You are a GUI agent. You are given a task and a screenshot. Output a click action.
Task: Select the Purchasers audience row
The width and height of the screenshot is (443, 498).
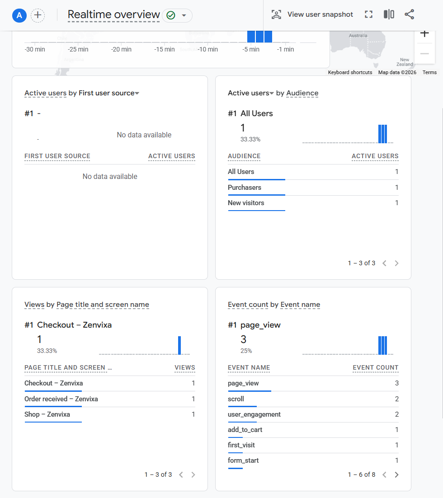click(313, 188)
